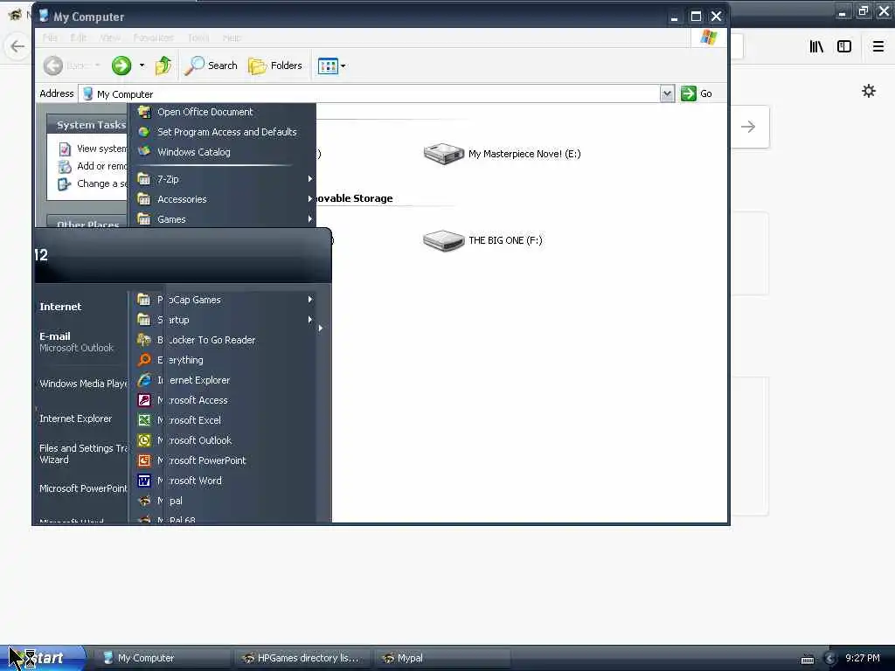Expand the Startup folder submenu arrow
Viewport: 895px width, 671px height.
click(310, 320)
